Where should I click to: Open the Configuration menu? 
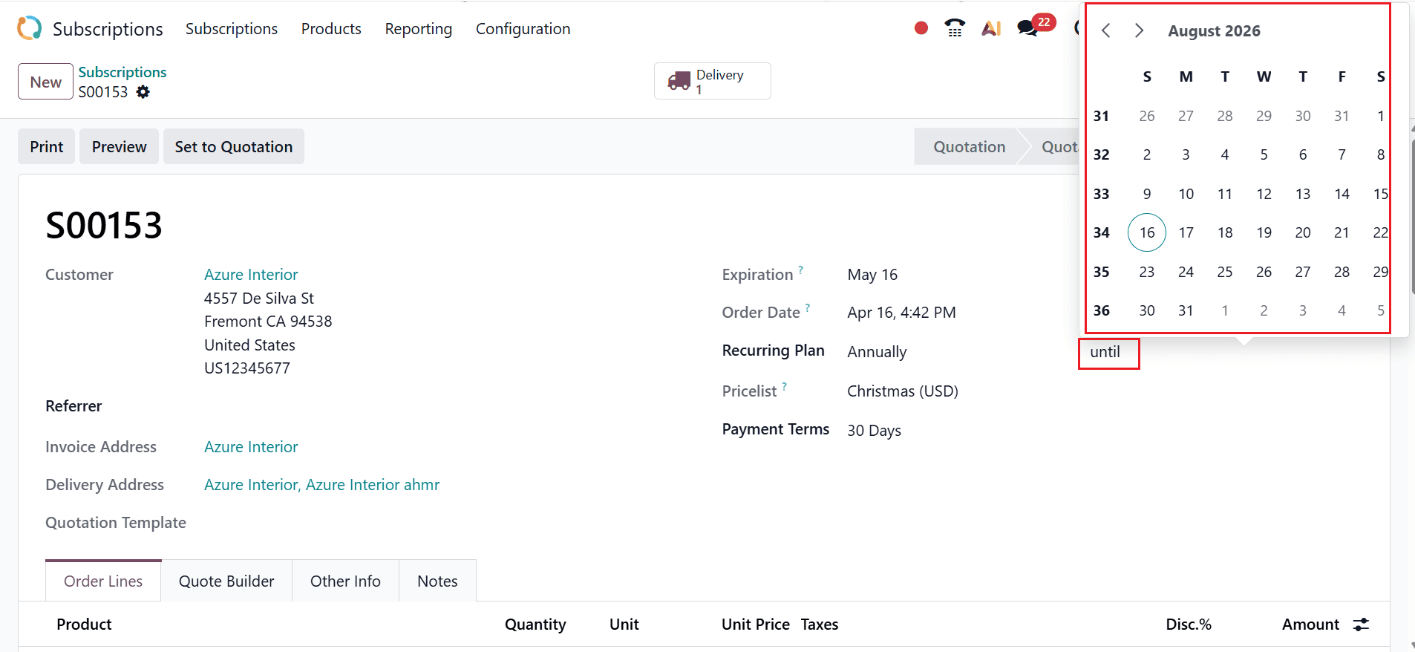coord(523,29)
